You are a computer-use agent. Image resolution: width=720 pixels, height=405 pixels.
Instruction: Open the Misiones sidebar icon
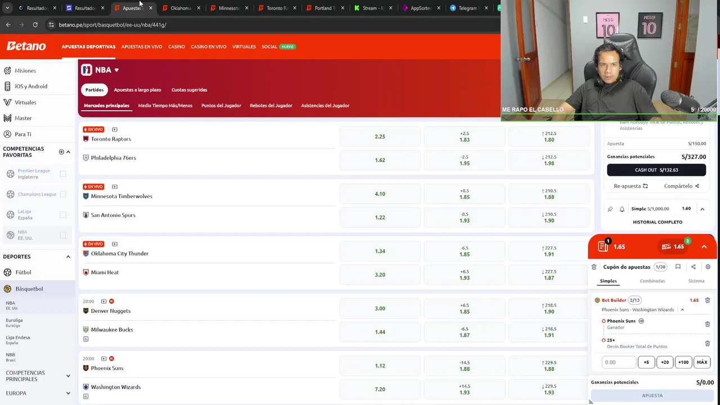(x=7, y=71)
